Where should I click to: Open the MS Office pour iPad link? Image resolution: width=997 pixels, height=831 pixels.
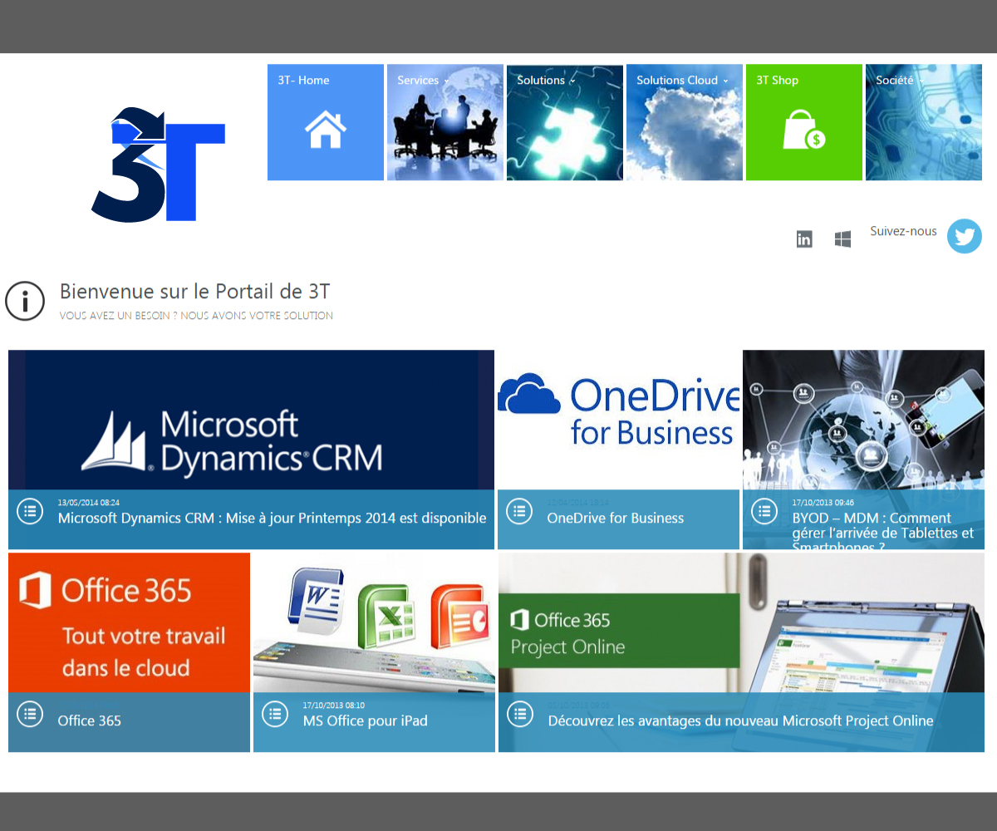point(365,720)
